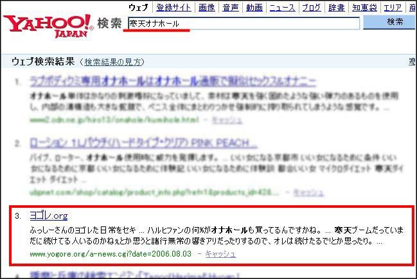Screen dimensions: 417x279
Task: Open the 辞書 tab
Action: pos(337,8)
